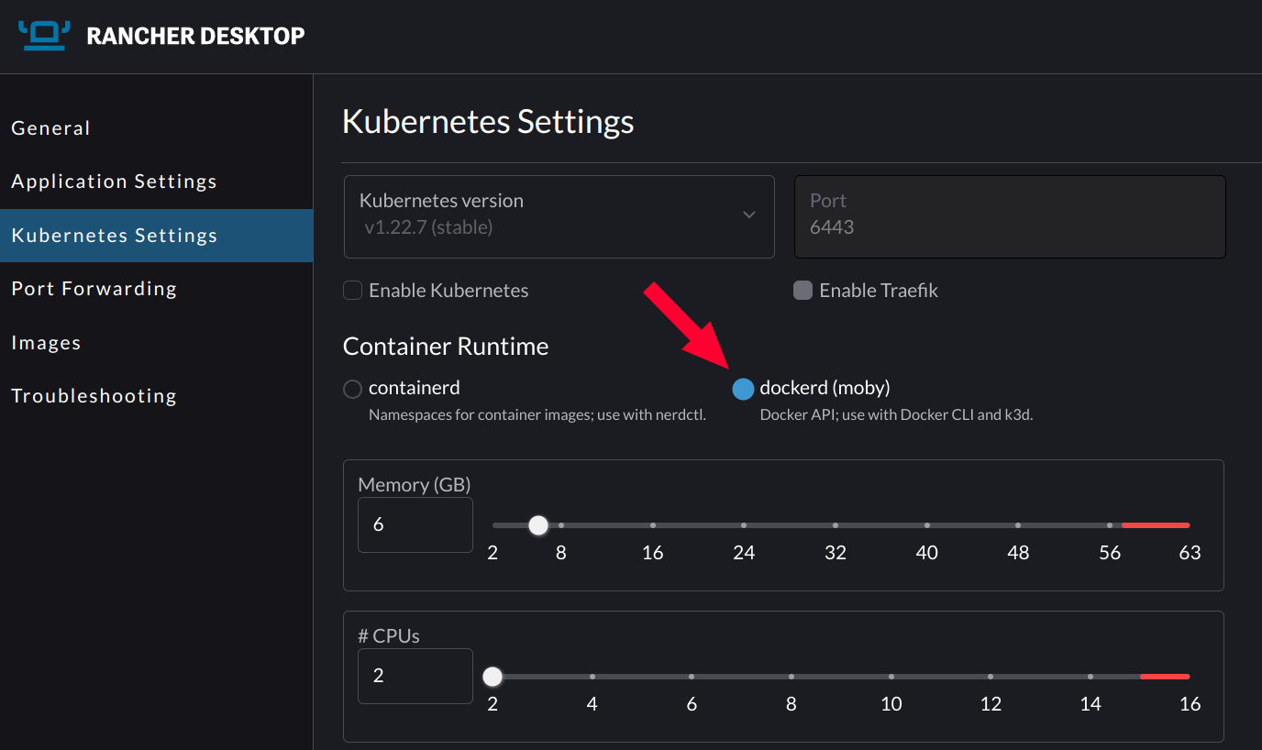Click the Memory scale label 48
The image size is (1262, 750).
pos(1018,553)
